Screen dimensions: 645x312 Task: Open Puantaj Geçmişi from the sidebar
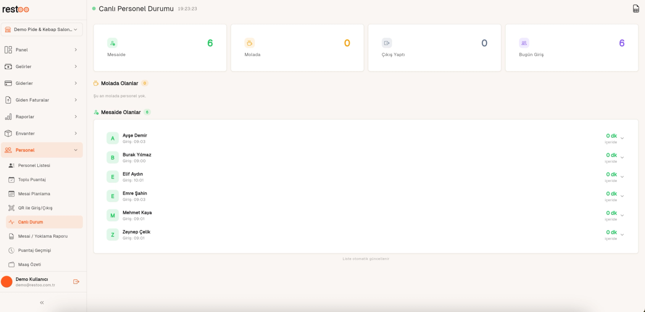(x=44, y=250)
